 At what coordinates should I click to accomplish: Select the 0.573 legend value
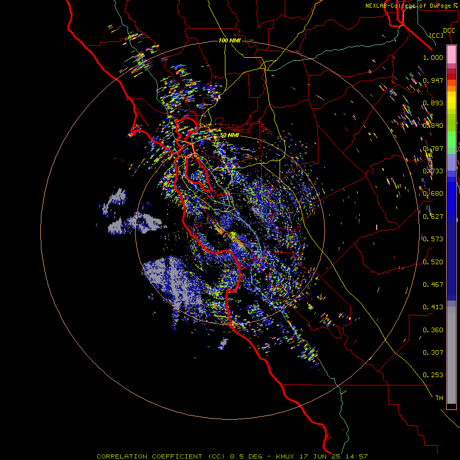point(433,239)
